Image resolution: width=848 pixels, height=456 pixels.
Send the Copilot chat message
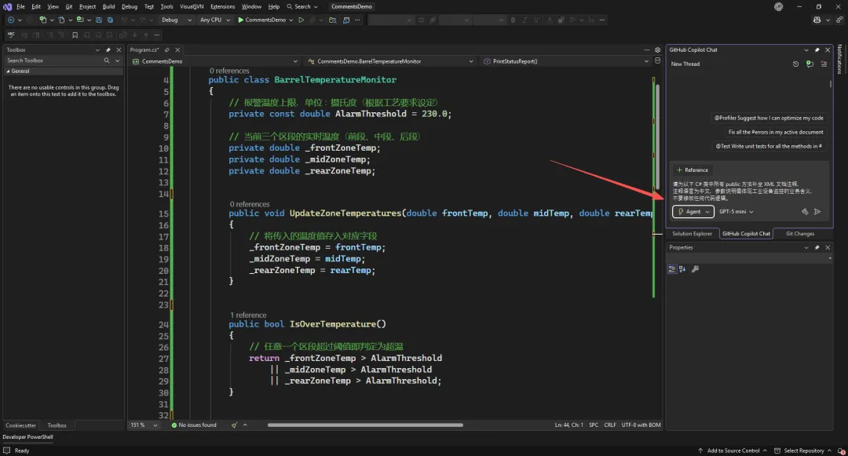click(817, 212)
